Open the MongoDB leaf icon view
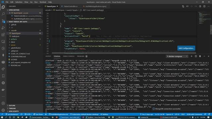Viewport: 212px width, 119px height. click(x=3, y=55)
